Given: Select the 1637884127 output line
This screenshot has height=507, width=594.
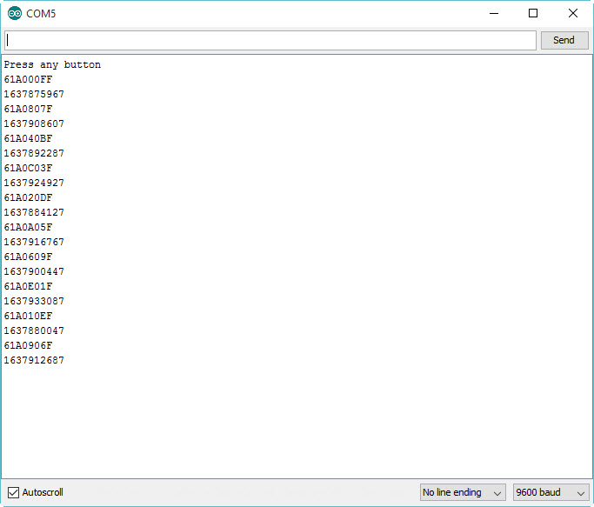Looking at the screenshot, I should tap(34, 212).
